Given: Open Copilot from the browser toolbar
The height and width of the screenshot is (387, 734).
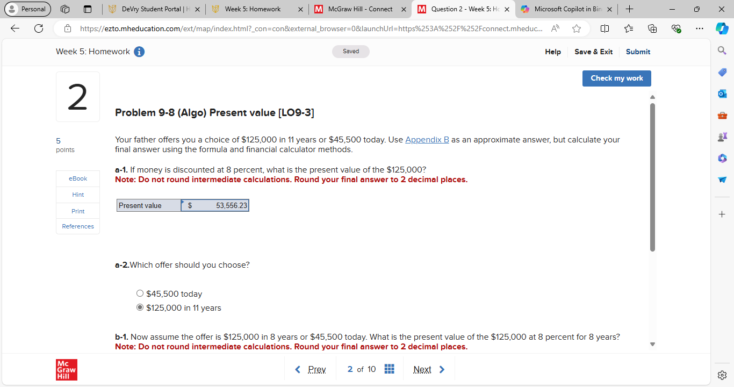Looking at the screenshot, I should tap(722, 28).
